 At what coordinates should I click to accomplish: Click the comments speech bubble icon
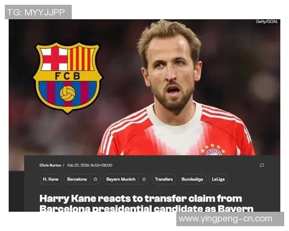(x=262, y=165)
